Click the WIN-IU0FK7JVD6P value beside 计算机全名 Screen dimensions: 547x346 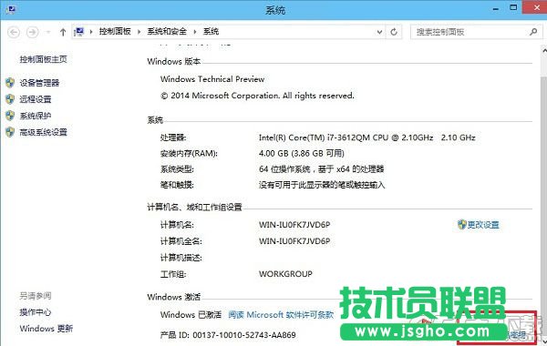(294, 241)
